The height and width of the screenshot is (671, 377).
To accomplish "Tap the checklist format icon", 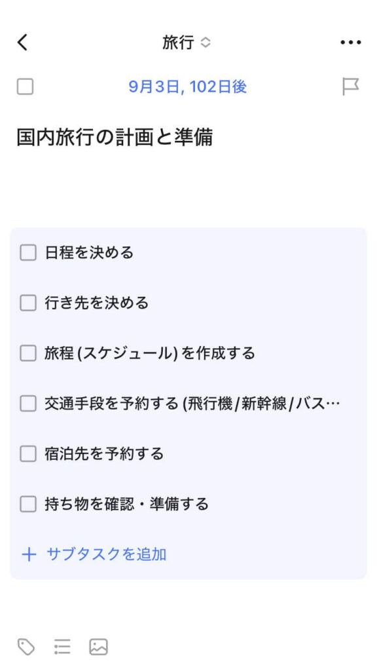I will coord(62,647).
